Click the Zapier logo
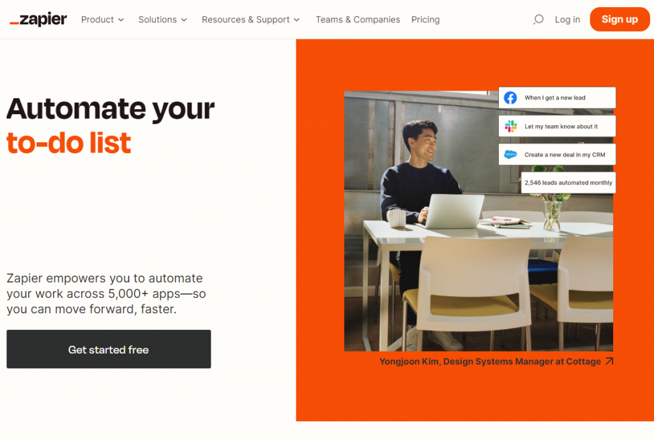The height and width of the screenshot is (439, 654). 38,20
